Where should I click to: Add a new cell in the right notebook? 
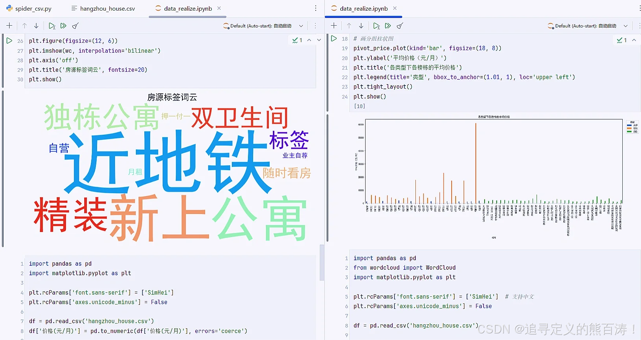[334, 26]
